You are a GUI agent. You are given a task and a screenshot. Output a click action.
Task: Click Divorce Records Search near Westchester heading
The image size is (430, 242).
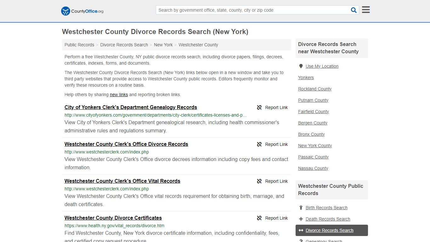[328, 48]
